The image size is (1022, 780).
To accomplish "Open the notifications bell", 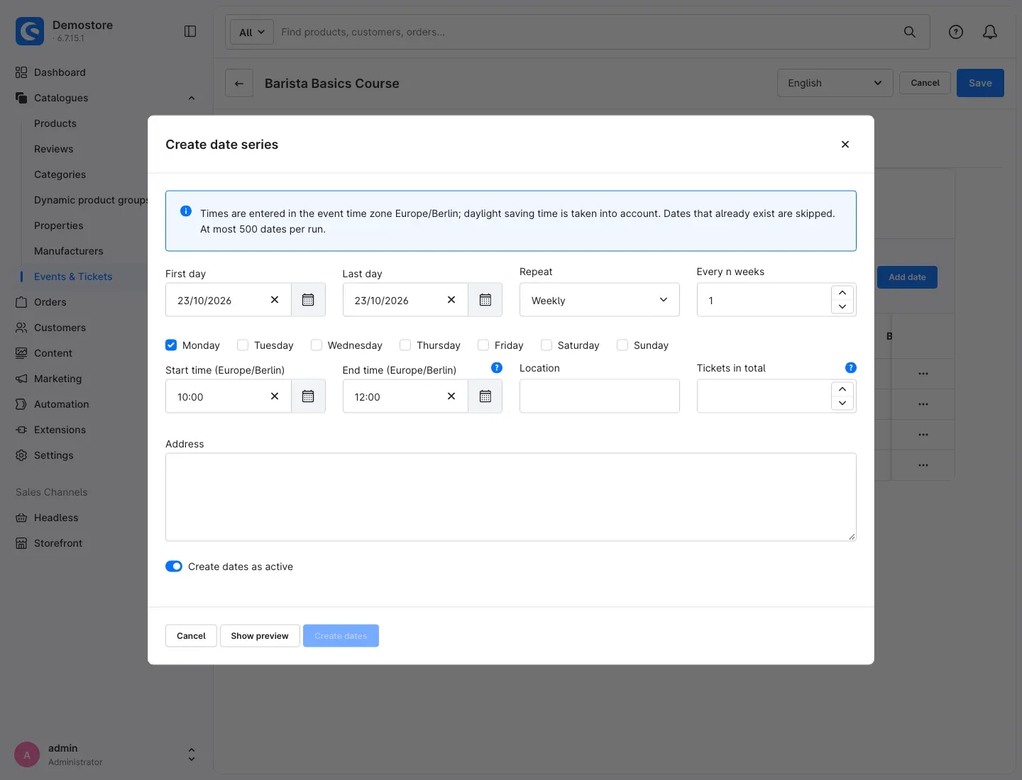I will coord(990,32).
